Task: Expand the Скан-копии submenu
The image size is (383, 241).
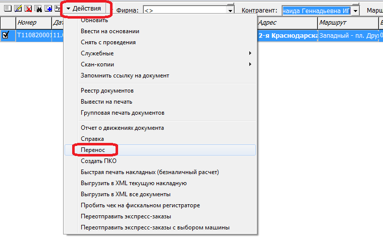Action: tap(97, 64)
